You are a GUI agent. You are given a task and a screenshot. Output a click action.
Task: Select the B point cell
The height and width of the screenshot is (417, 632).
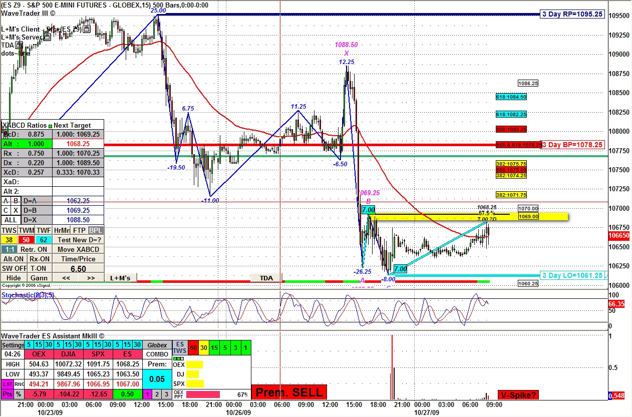tap(16, 201)
